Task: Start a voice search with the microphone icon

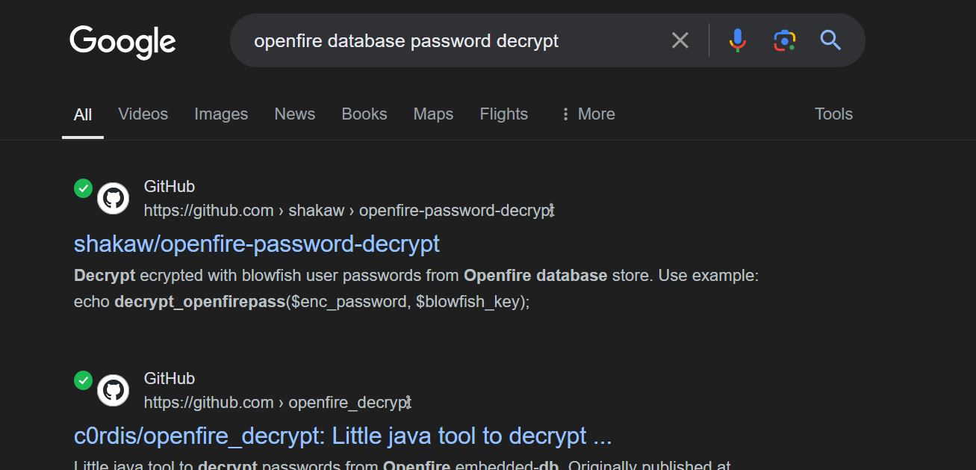Action: coord(738,40)
